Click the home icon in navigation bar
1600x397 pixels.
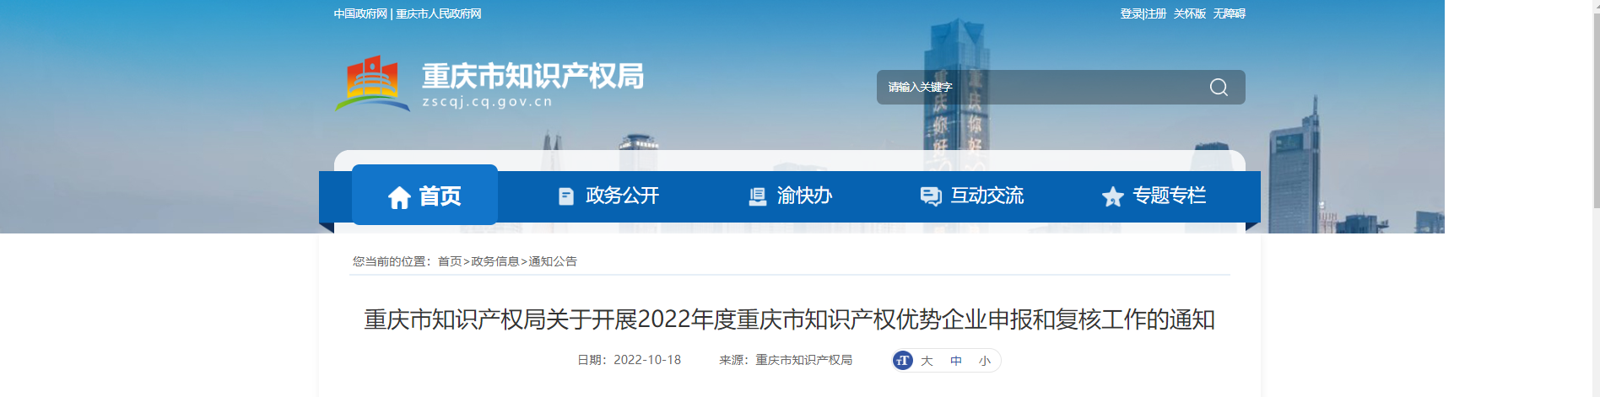(x=399, y=197)
